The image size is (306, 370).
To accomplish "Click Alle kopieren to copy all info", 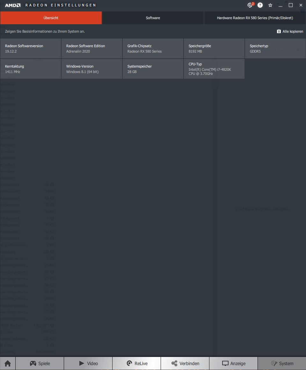I will (x=290, y=31).
